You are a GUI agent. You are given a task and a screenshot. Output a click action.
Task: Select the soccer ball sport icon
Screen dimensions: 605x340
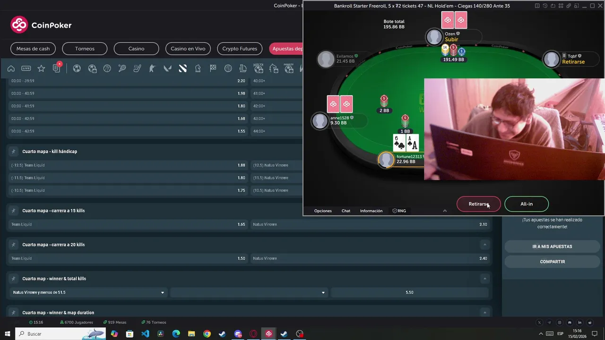tap(77, 68)
